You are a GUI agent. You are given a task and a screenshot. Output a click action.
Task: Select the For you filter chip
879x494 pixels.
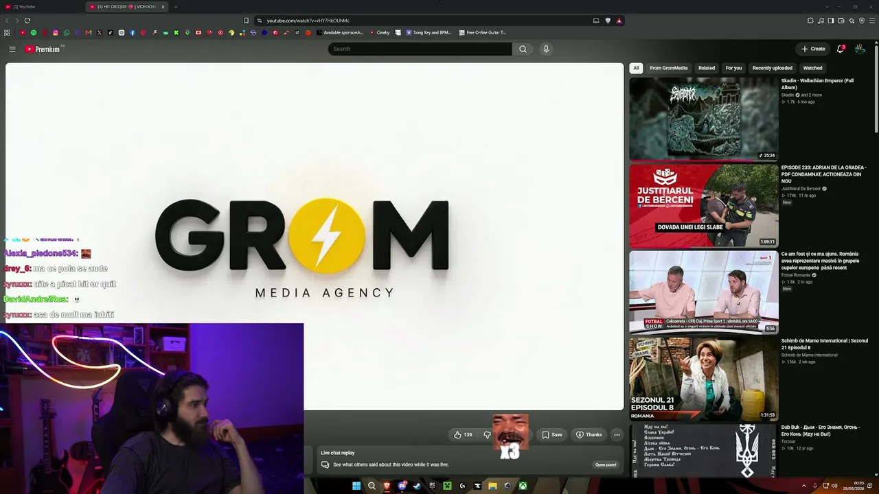point(733,68)
